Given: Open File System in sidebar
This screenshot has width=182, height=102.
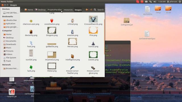Looking at the screenshot, I should [10, 58].
